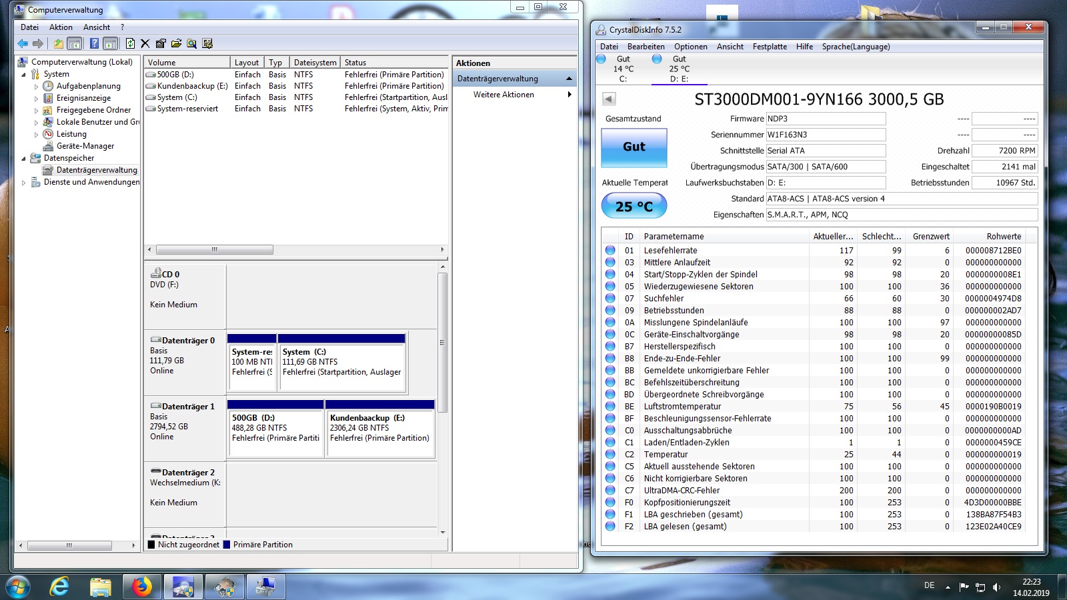
Task: Click the toolbox-and-monitor Computerverwaltung taskbar icon
Action: [x=265, y=587]
